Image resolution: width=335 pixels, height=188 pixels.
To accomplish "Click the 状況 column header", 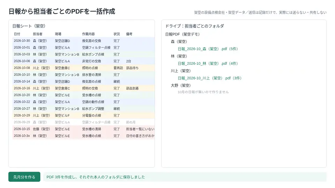I will click(x=117, y=34).
